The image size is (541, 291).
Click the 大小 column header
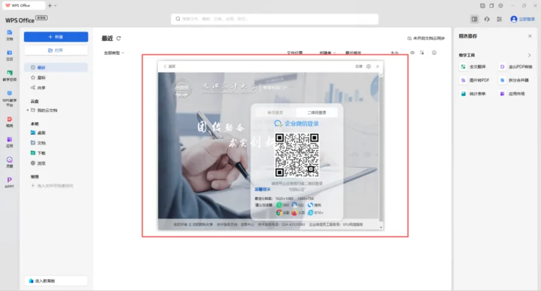pyautogui.click(x=395, y=53)
